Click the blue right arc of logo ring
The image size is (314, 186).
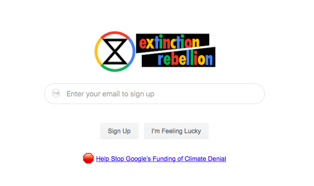click(x=133, y=52)
